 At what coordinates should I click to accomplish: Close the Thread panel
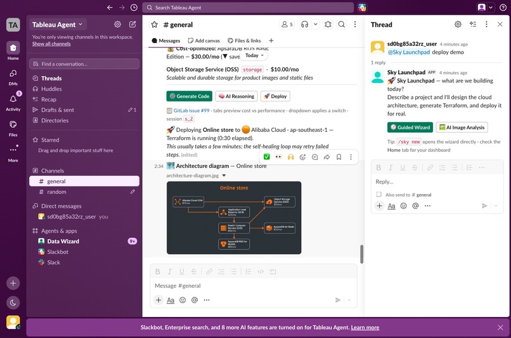click(500, 25)
